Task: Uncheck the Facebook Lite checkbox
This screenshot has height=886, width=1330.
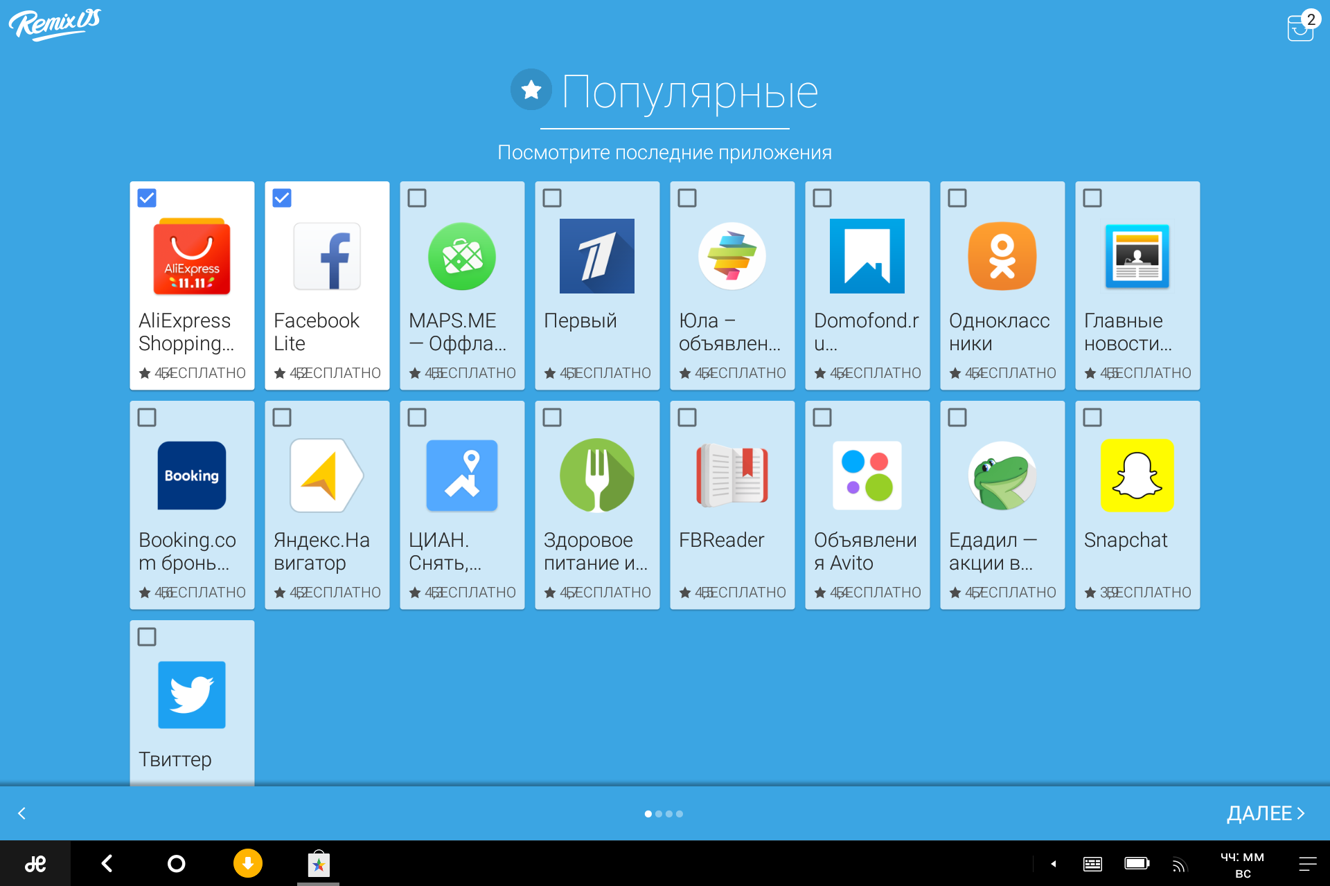Action: (x=282, y=198)
